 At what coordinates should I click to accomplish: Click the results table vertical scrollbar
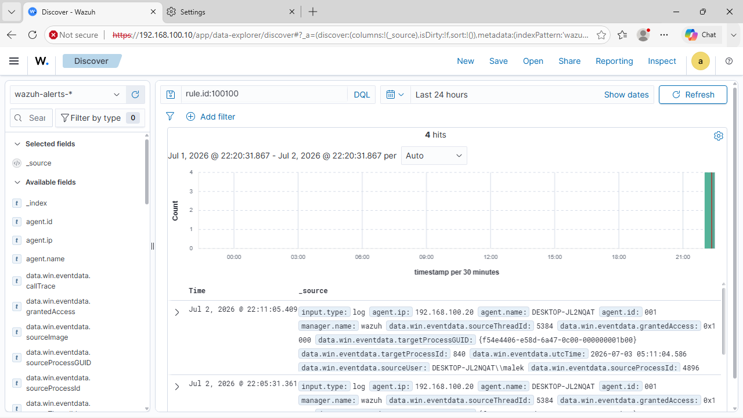pos(723,320)
